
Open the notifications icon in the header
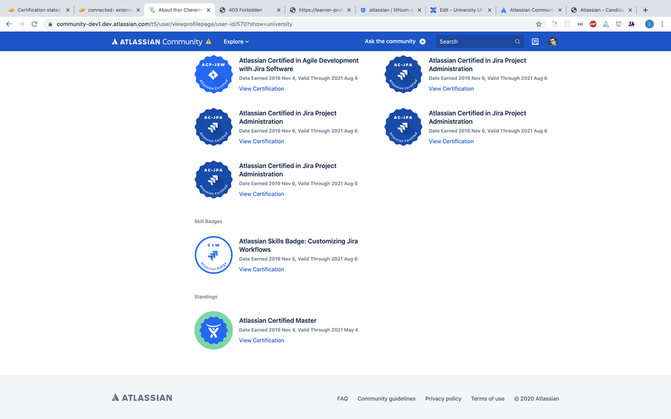click(535, 42)
